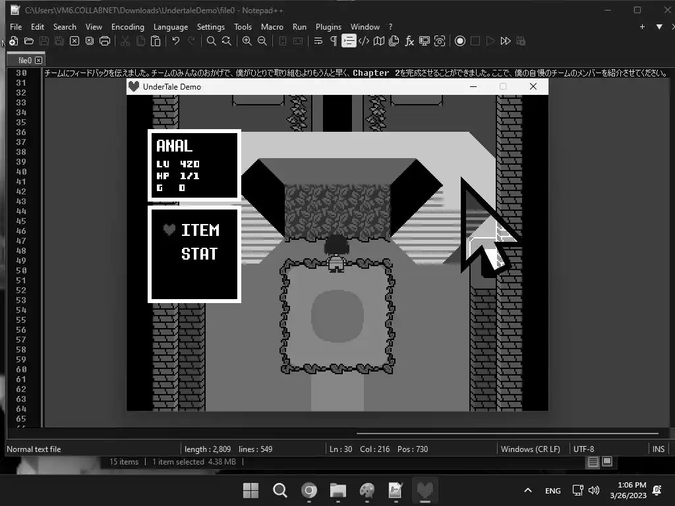
Task: Start macro recording
Action: (460, 41)
